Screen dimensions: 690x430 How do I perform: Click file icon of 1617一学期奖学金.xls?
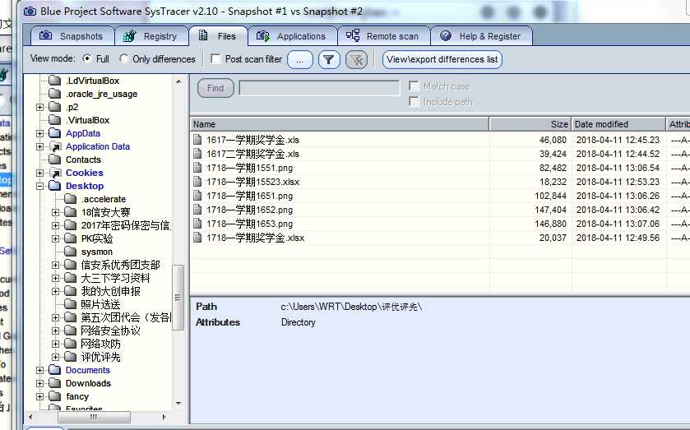(x=197, y=140)
